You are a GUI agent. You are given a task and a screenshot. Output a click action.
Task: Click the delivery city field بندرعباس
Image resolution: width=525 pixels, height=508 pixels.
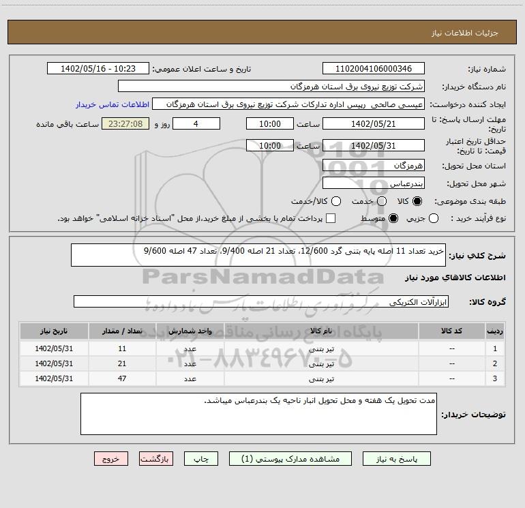374,183
